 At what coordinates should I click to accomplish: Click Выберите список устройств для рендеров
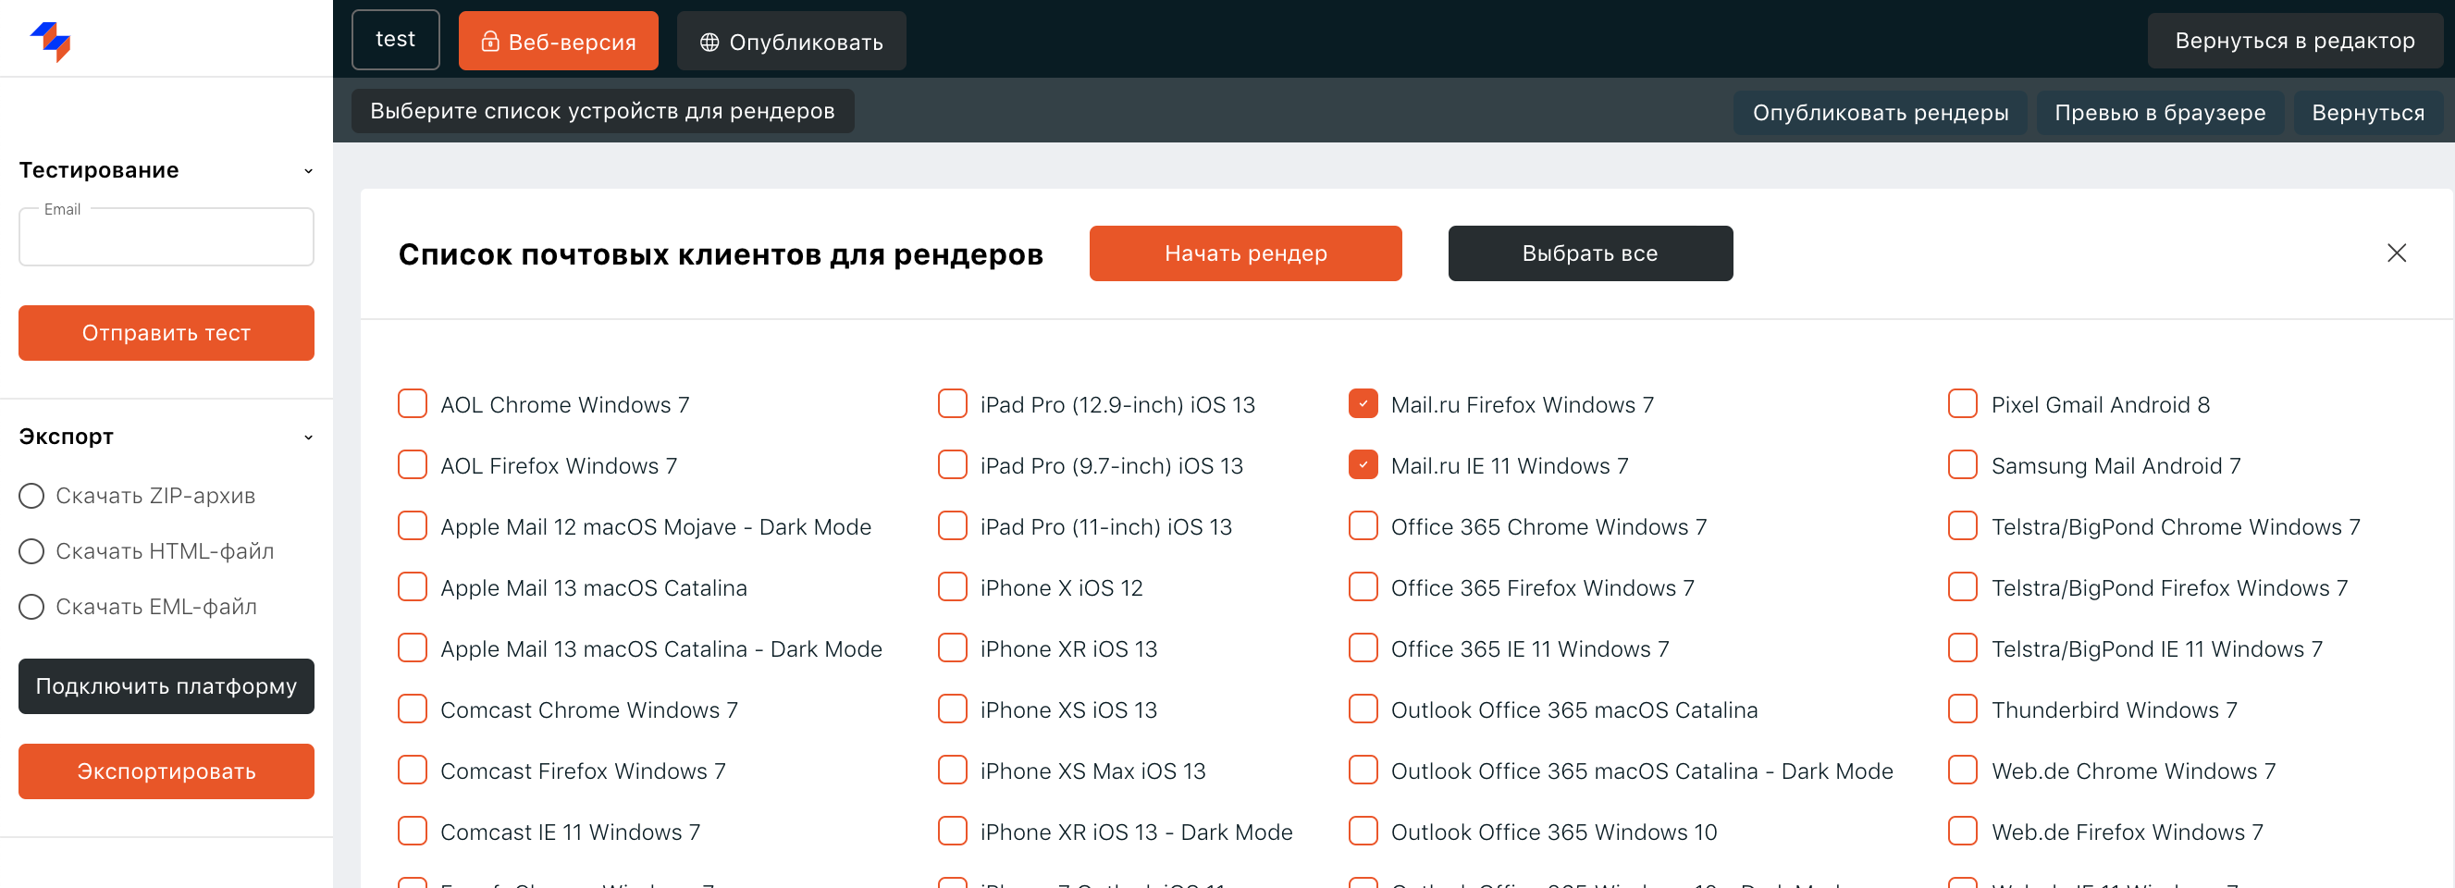tap(602, 110)
